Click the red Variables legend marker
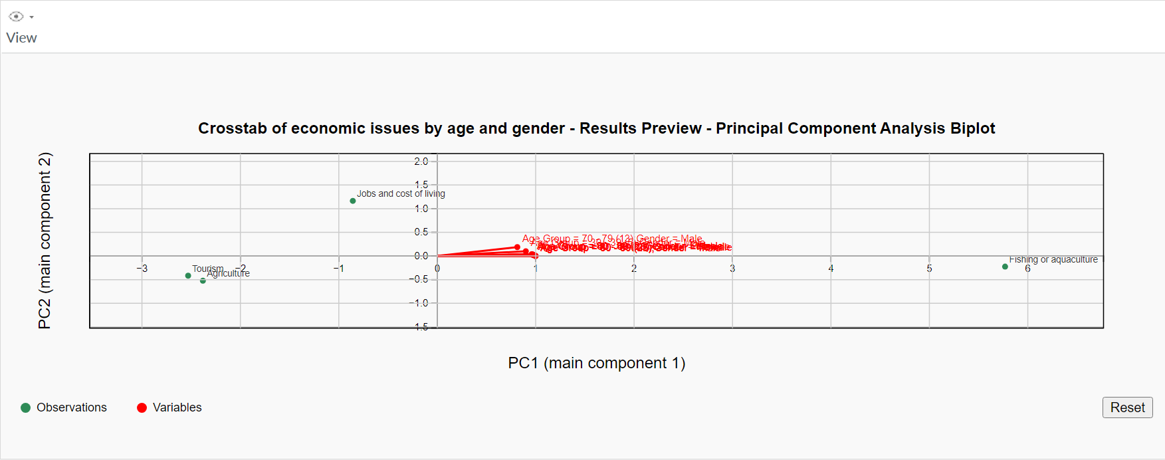This screenshot has width=1165, height=460. click(x=142, y=407)
